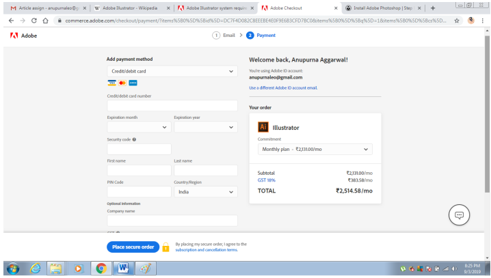
Task: Go to the Email checkout step
Action: coord(224,36)
